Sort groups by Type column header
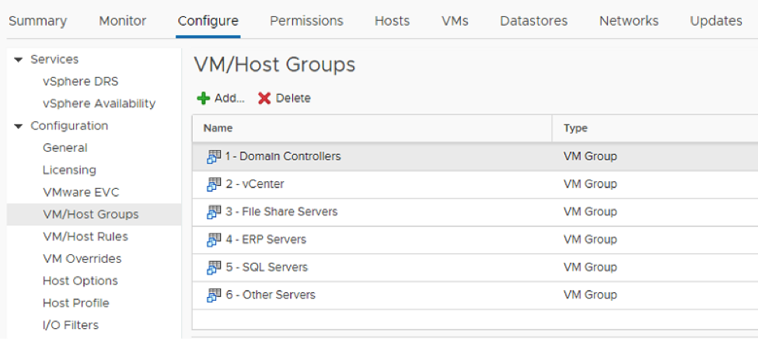 tap(575, 128)
